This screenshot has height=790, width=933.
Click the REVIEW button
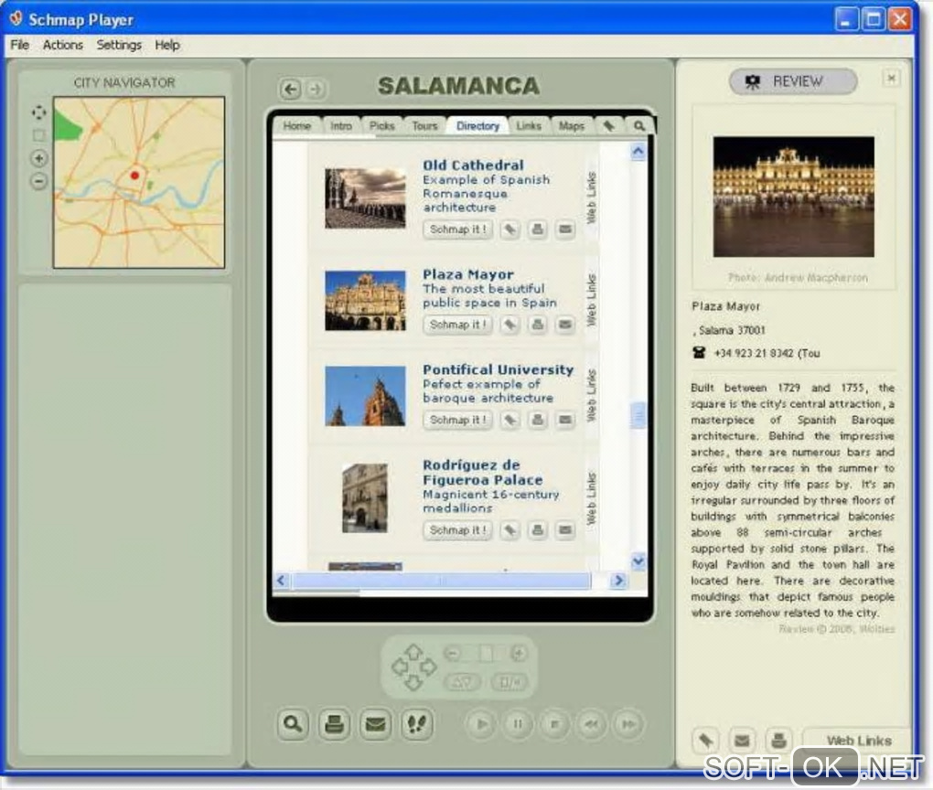tap(793, 81)
